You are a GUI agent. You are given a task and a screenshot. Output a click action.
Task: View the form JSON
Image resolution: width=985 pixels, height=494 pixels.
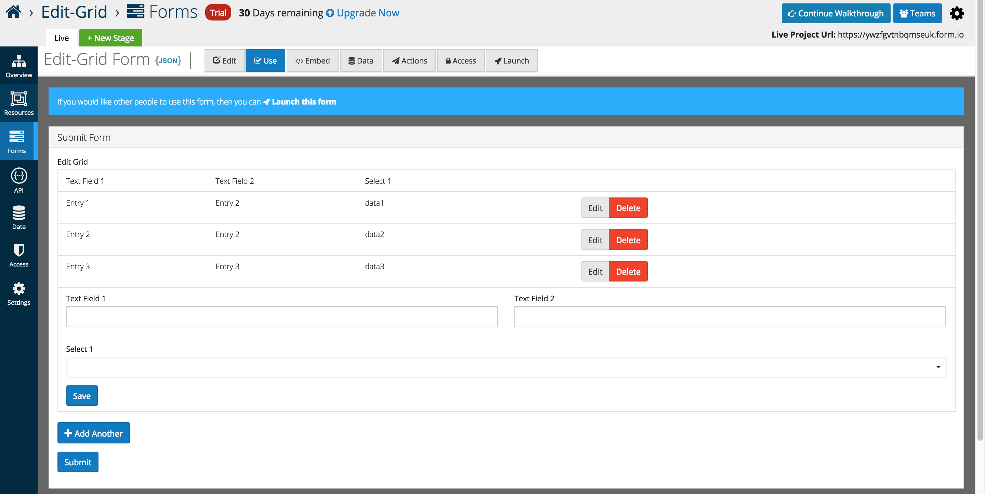click(168, 60)
